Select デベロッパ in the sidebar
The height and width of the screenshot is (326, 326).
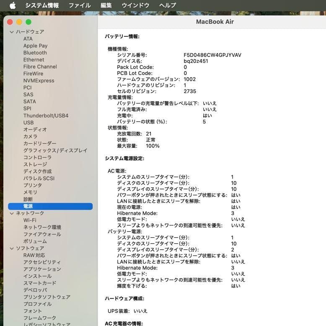pos(35,290)
